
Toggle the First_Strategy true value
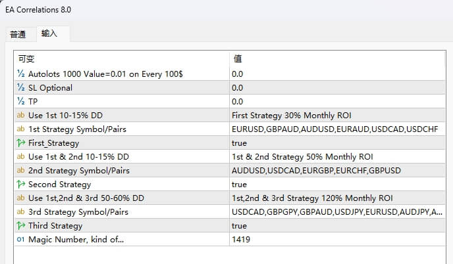coord(240,143)
